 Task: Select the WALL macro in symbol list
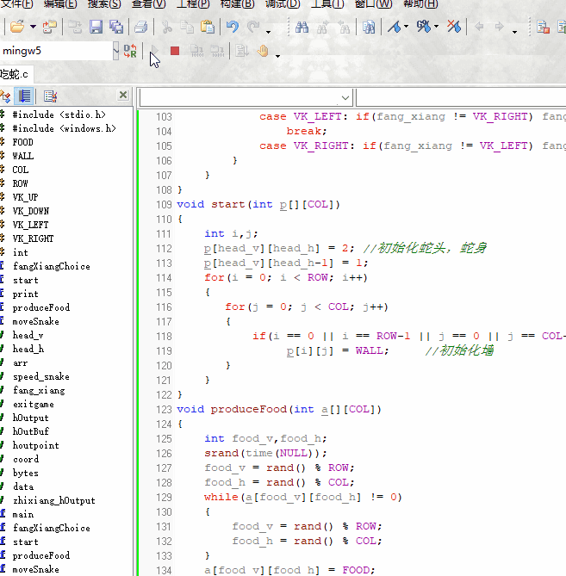click(23, 156)
